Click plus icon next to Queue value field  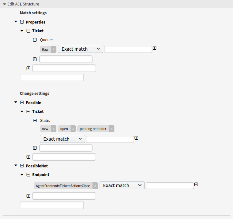[155, 48]
